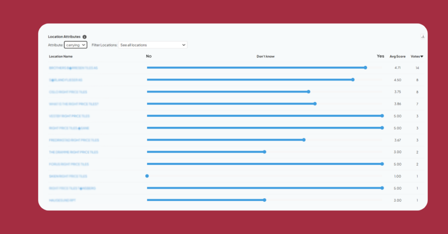Viewport: 448px width, 234px height.
Task: Open the Attribute dropdown showing carrying
Action: coord(76,45)
